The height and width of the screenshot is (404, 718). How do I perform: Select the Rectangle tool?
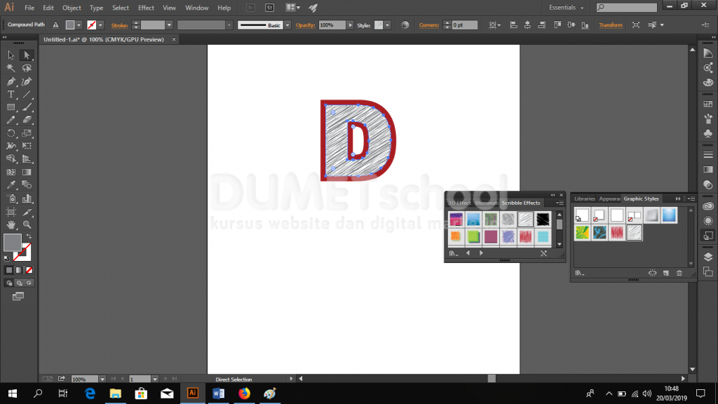click(11, 107)
